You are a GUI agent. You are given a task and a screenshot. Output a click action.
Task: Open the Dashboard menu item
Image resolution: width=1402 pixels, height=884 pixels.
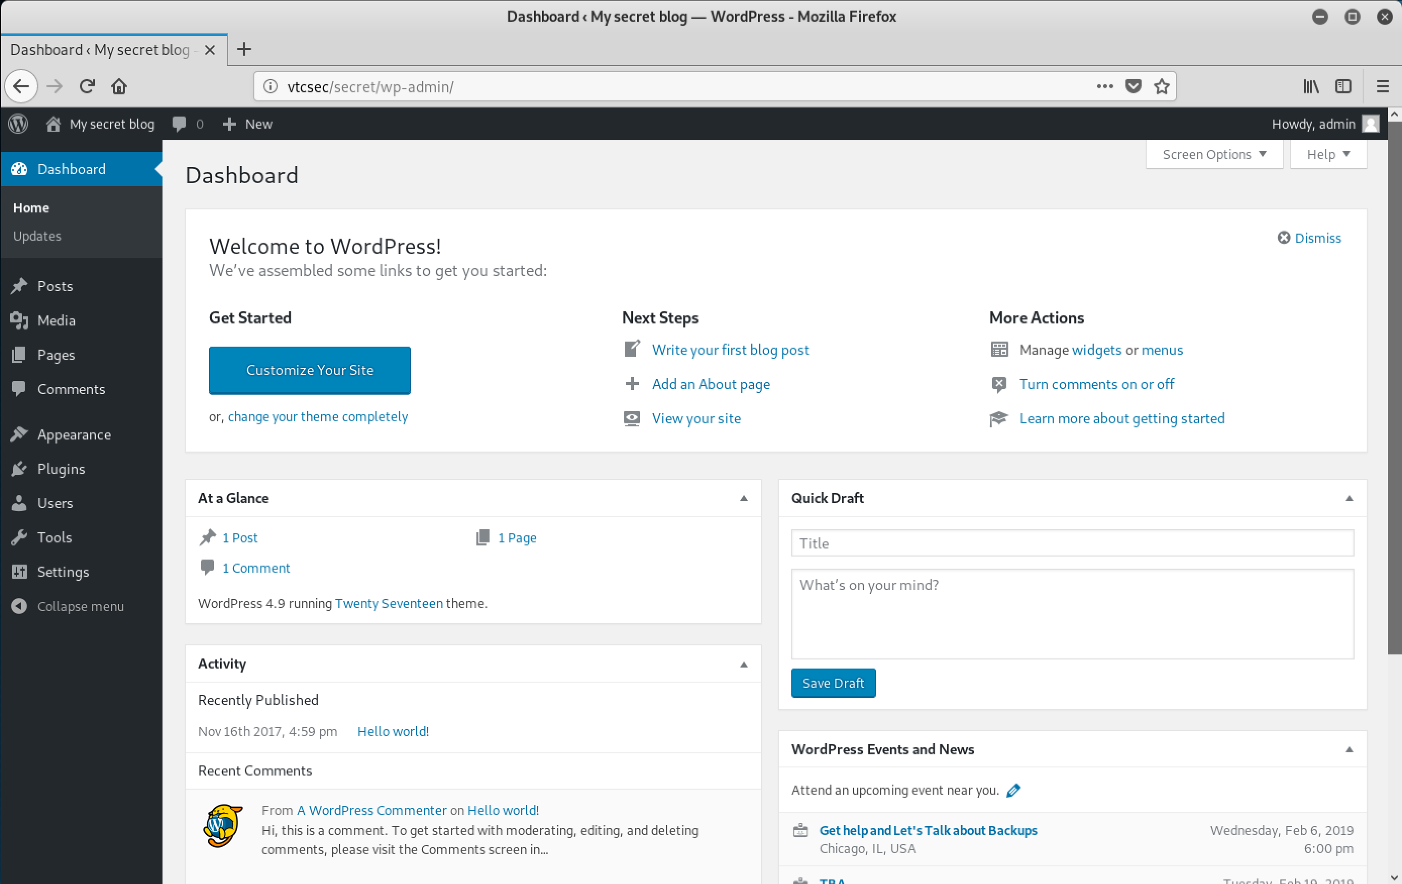82,169
